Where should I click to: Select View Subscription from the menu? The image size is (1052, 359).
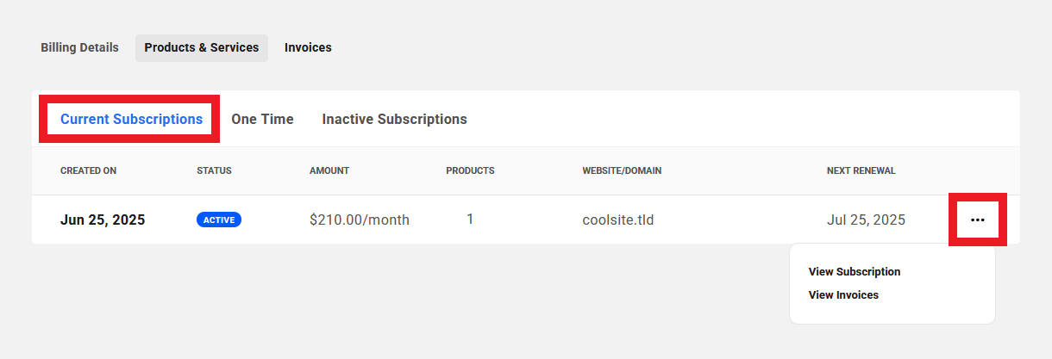click(x=854, y=272)
